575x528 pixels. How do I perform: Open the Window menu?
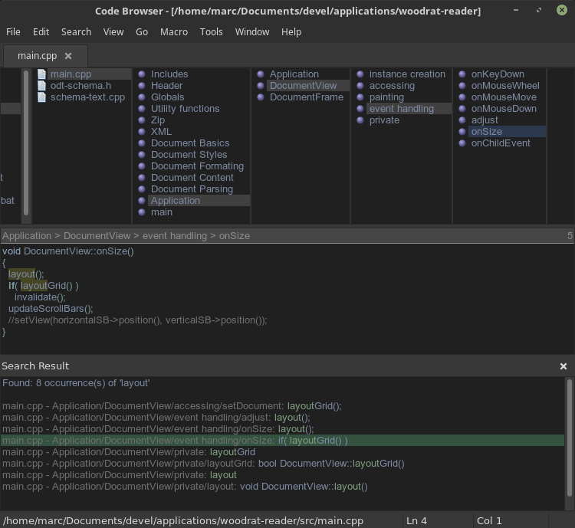(252, 32)
